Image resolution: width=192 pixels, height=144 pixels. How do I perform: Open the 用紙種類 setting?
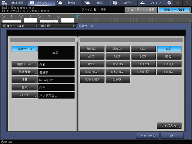(25, 72)
